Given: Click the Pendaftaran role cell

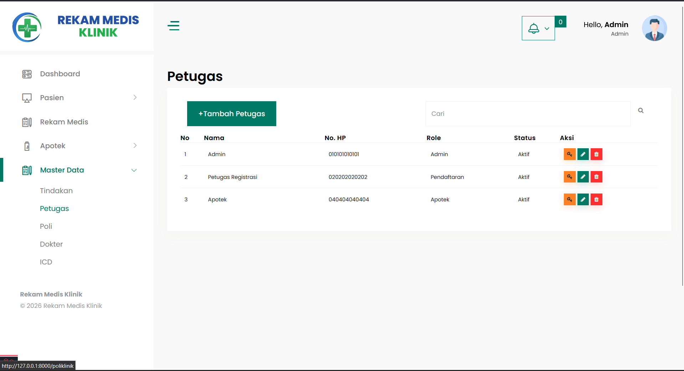Looking at the screenshot, I should point(447,177).
